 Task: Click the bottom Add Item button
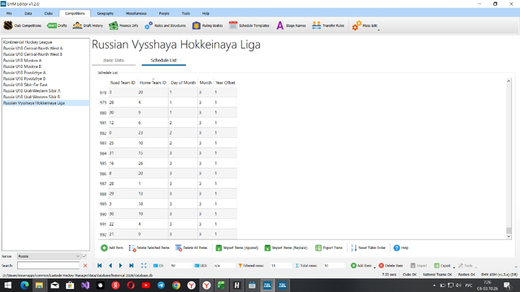(361, 265)
